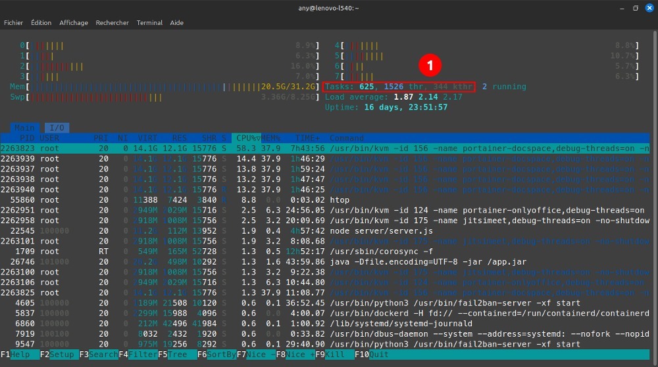This screenshot has height=367, width=658.
Task: Open the Édition menu
Action: click(41, 22)
